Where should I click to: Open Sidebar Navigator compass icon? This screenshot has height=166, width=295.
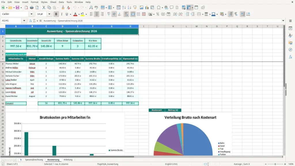tap(290, 50)
